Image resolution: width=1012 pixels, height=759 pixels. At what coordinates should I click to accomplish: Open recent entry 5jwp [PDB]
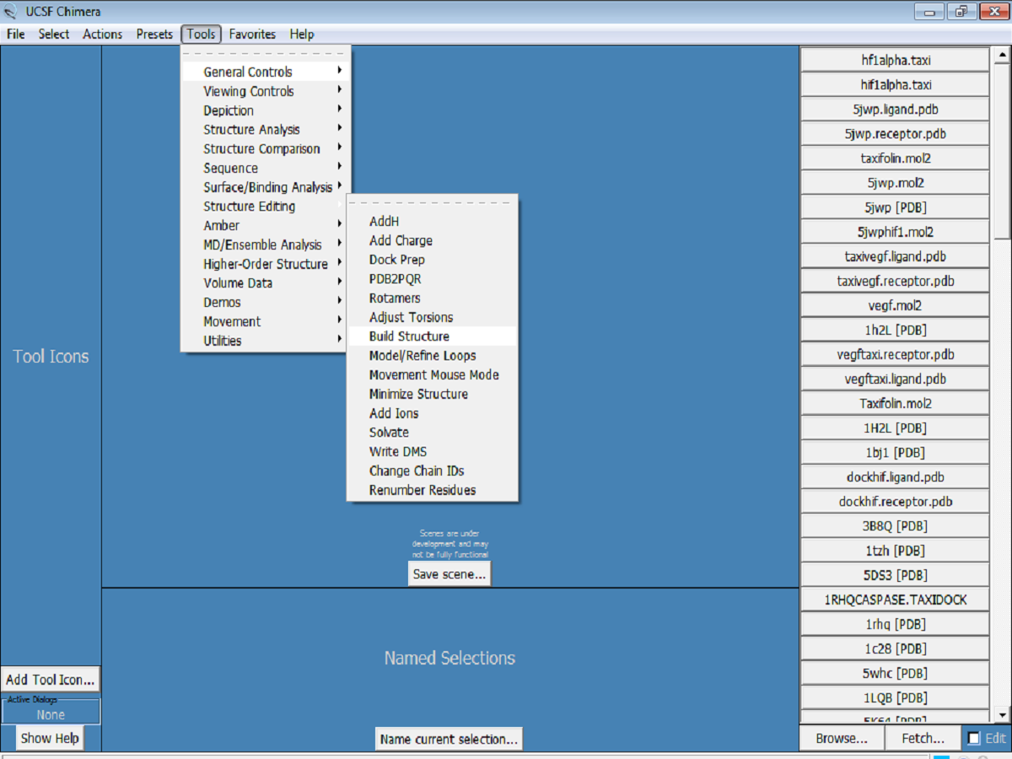[895, 207]
